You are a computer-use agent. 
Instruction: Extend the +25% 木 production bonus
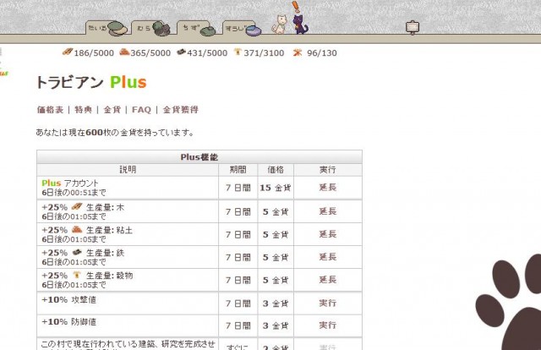pyautogui.click(x=327, y=211)
